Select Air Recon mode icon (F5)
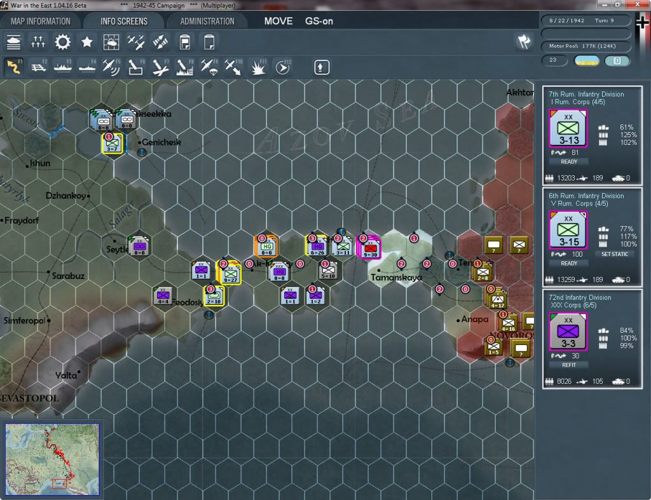 (x=111, y=67)
